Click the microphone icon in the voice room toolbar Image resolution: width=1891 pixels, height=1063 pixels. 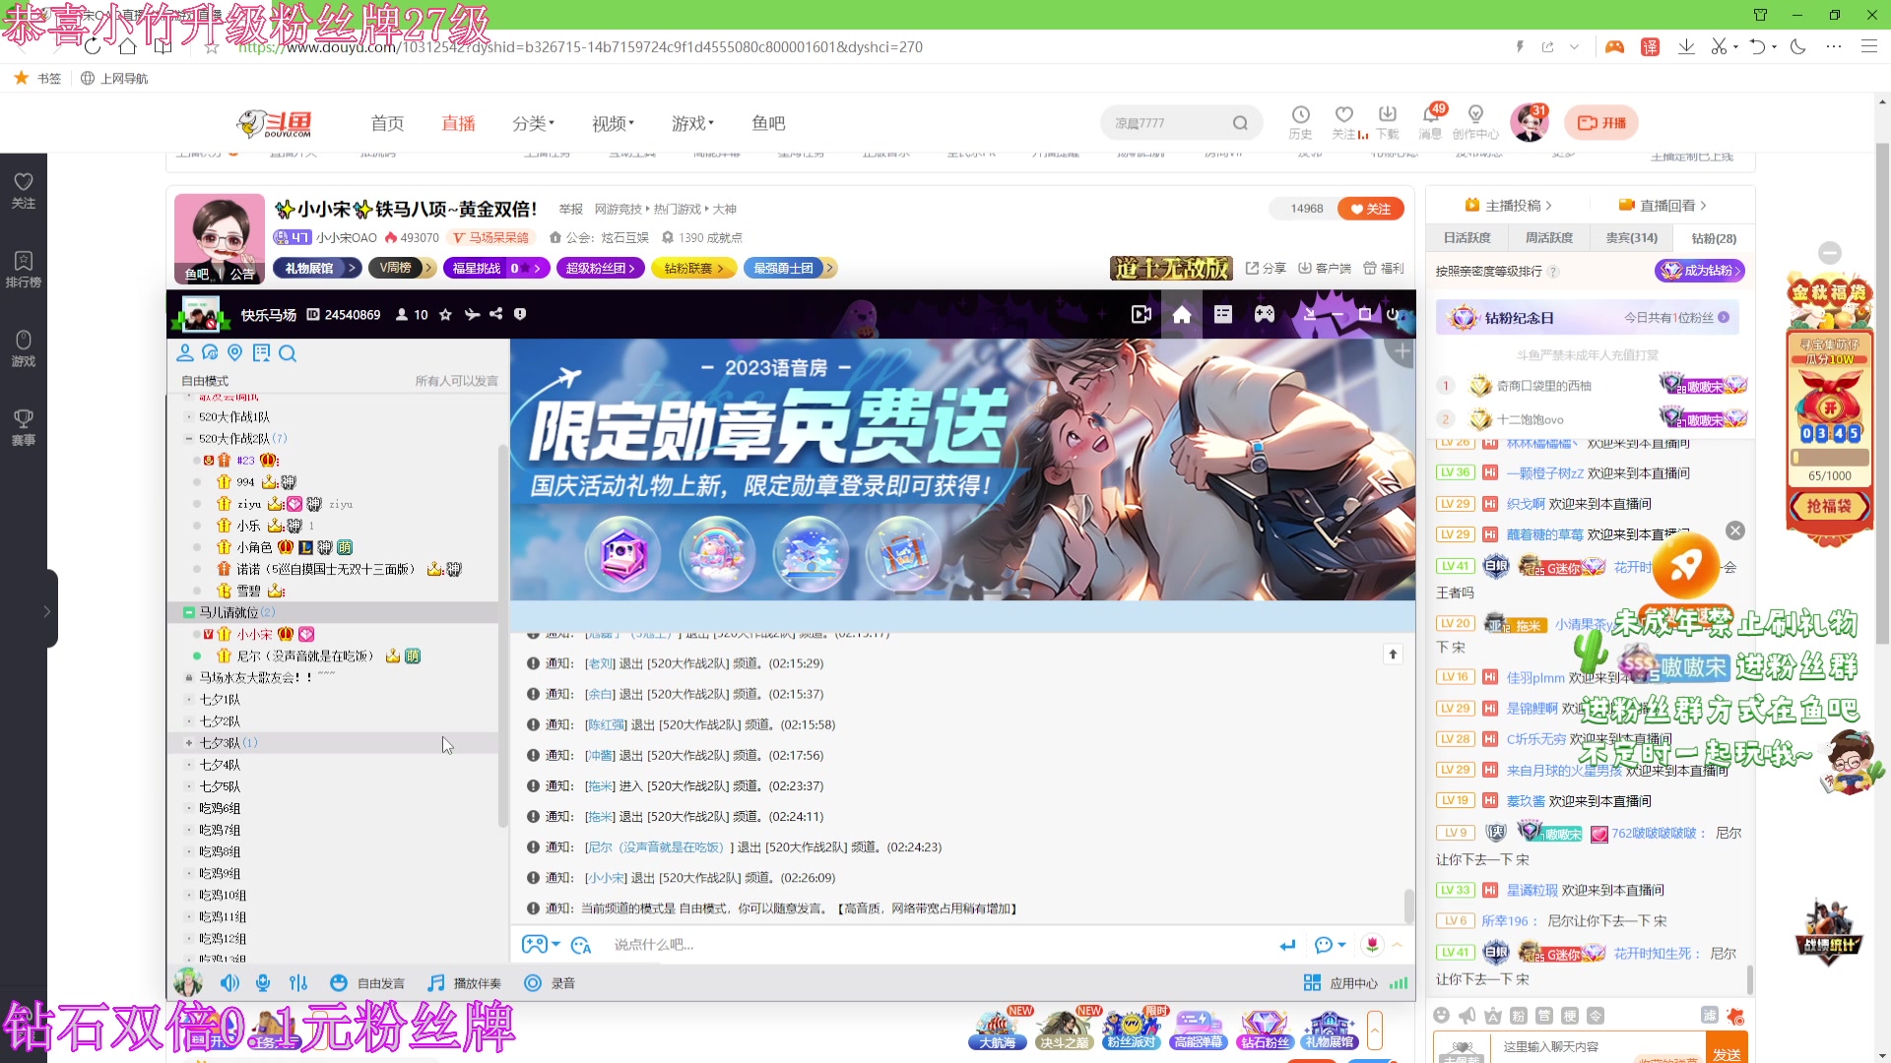click(x=262, y=982)
